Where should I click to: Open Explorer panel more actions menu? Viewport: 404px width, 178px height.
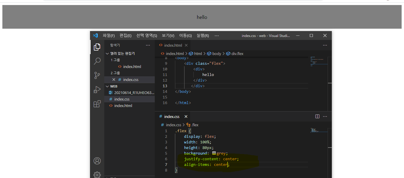click(148, 45)
